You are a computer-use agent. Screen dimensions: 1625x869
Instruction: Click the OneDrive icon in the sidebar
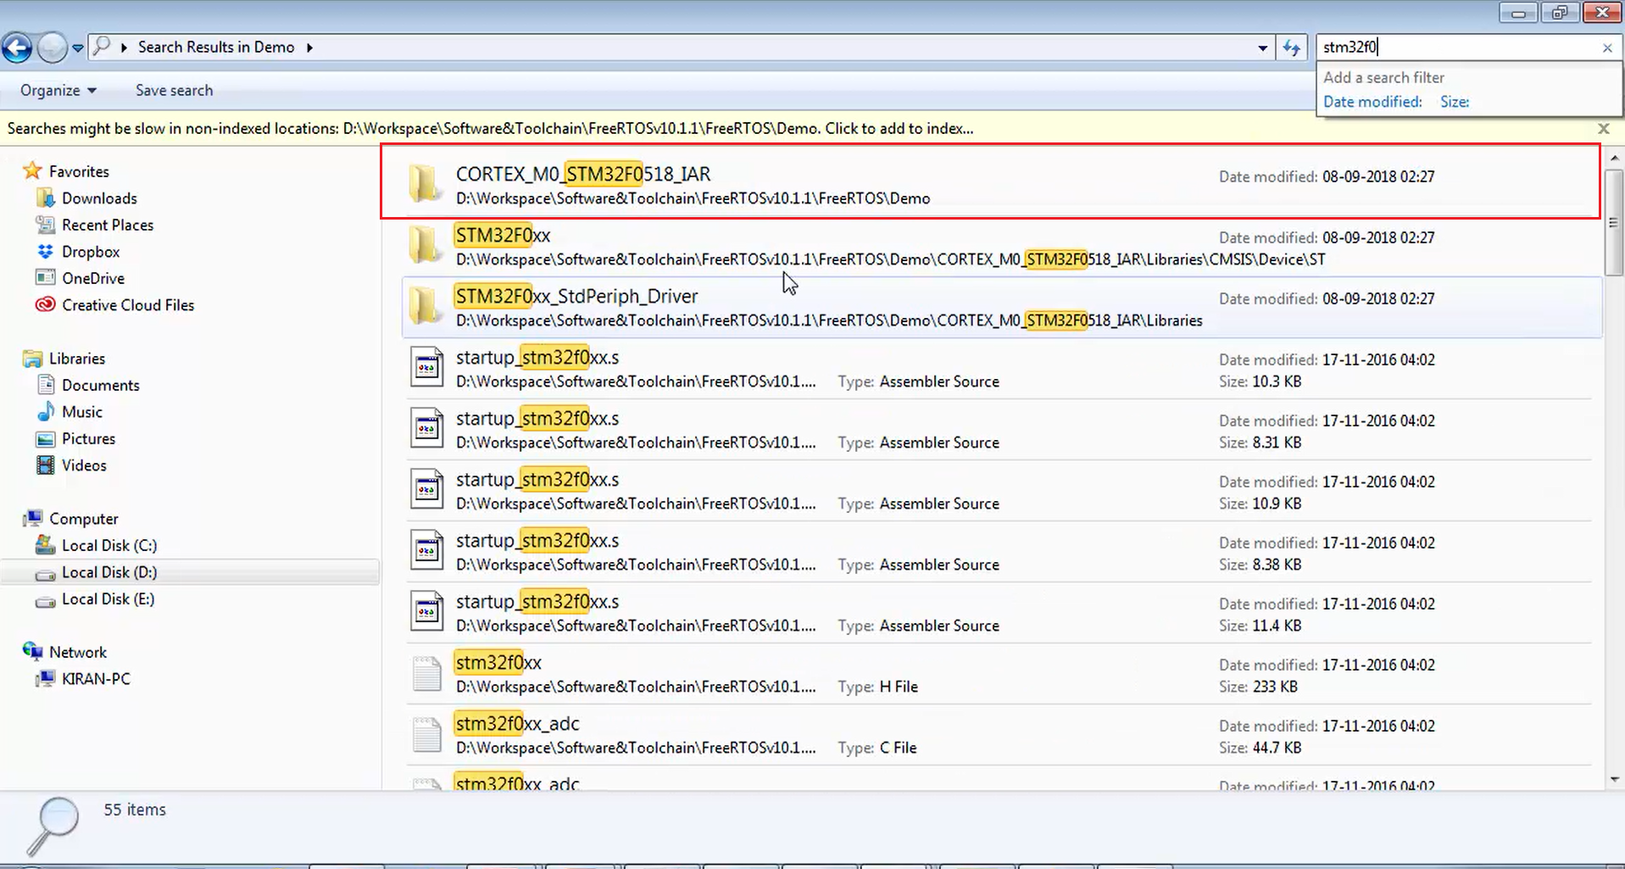45,278
